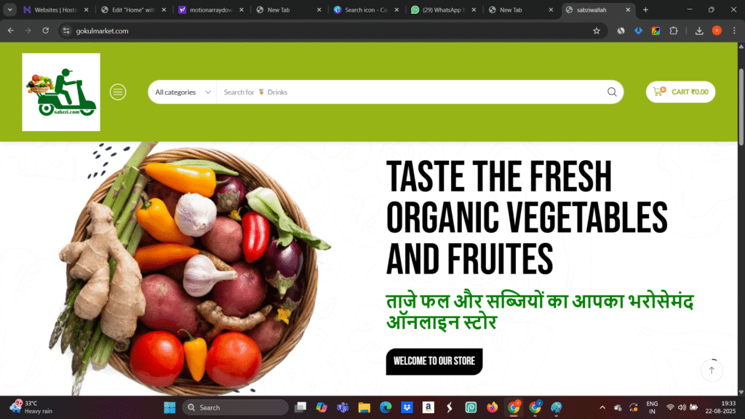
Task: Open the Chrome three-dot menu
Action: coord(734,31)
